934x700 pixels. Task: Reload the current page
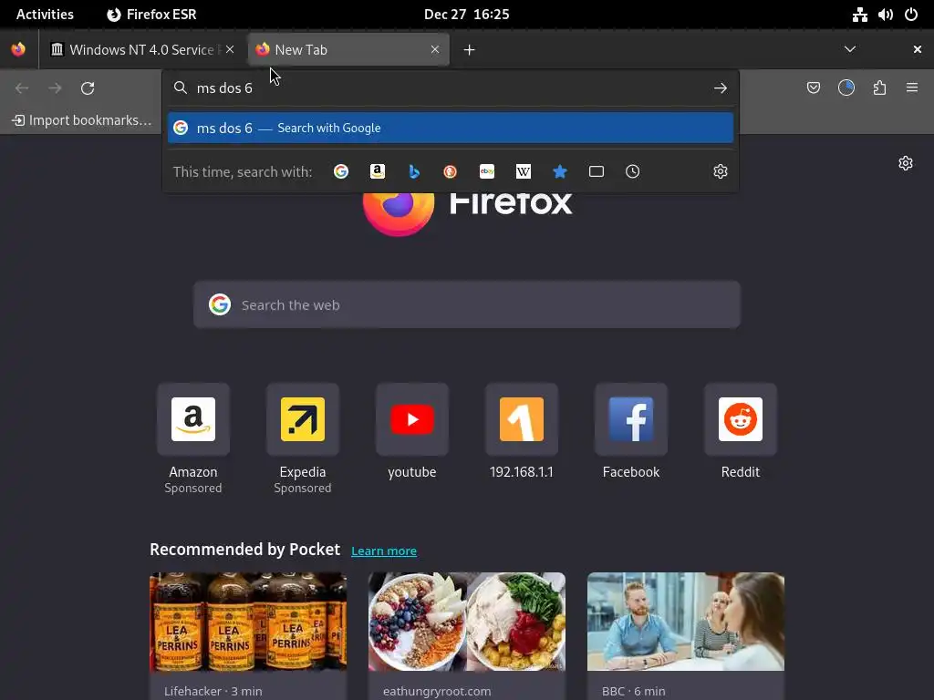[88, 88]
